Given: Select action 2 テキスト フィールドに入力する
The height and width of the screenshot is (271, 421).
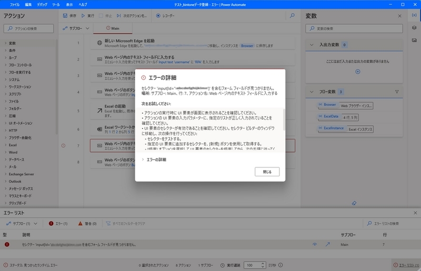Looking at the screenshot, I should 193,59.
